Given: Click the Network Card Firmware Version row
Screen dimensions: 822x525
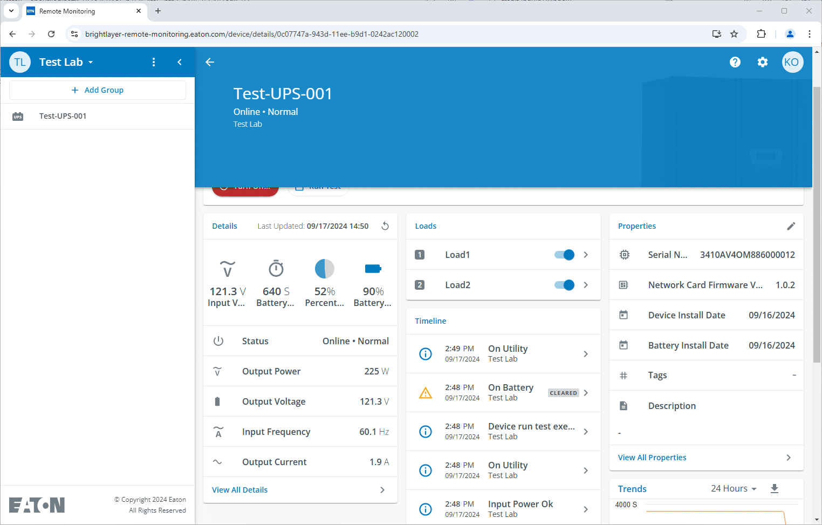Looking at the screenshot, I should 707,285.
